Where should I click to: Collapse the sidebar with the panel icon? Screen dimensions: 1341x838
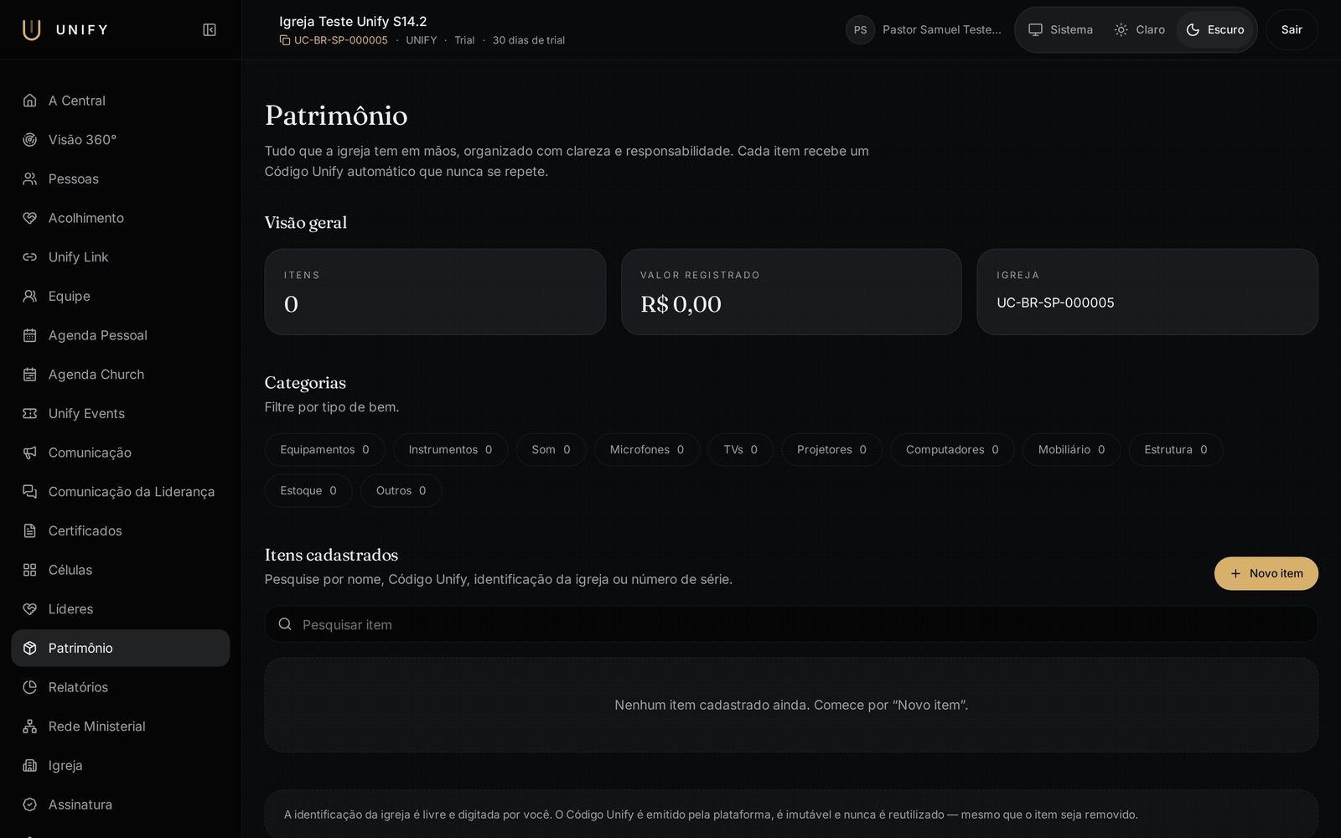point(210,30)
